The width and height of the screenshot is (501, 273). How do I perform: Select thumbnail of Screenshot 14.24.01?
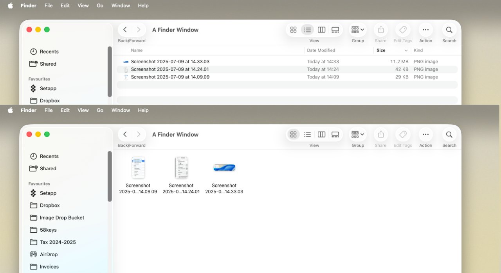tap(181, 168)
